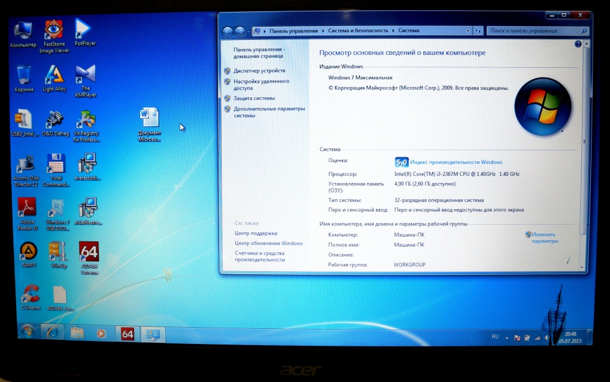Switch to AIDA64 on the taskbar
Viewport: 610px width, 382px height.
[127, 334]
